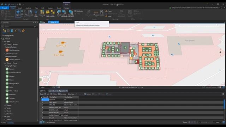Open the attribute table menu button

[x=223, y=94]
